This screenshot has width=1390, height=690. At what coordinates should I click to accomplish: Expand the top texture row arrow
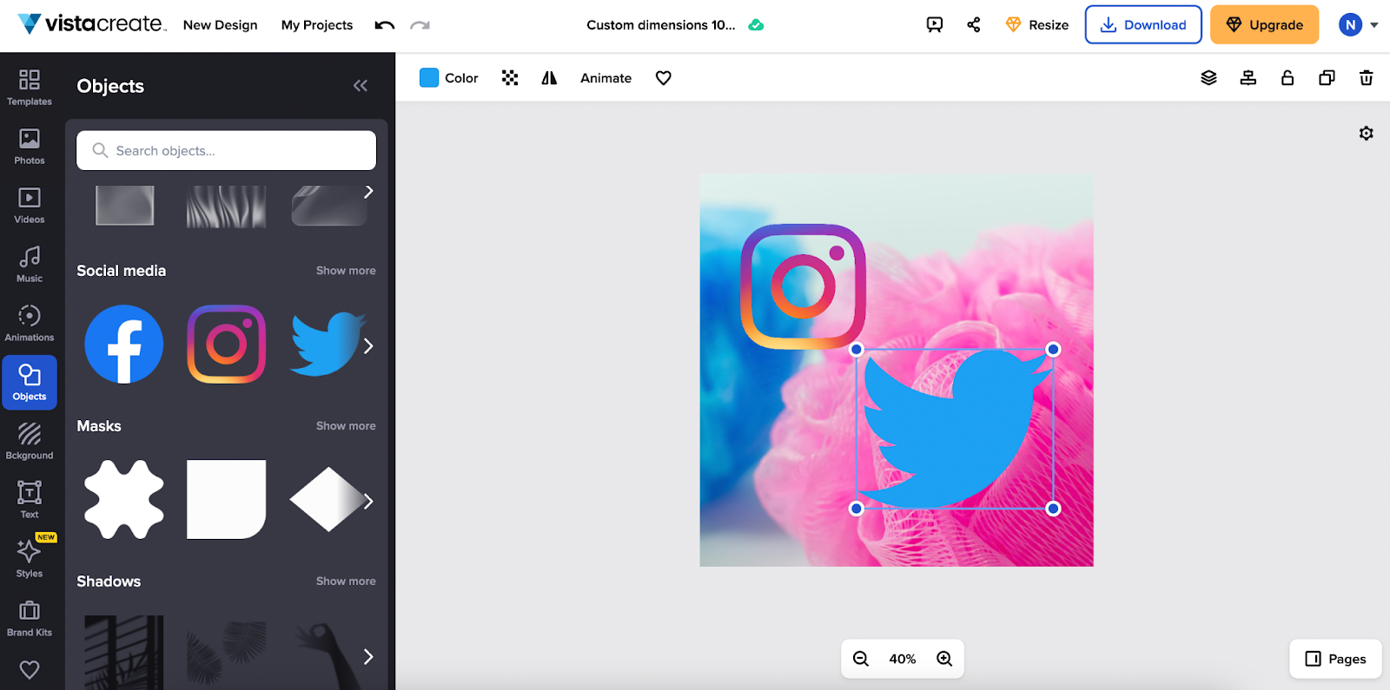pyautogui.click(x=368, y=192)
